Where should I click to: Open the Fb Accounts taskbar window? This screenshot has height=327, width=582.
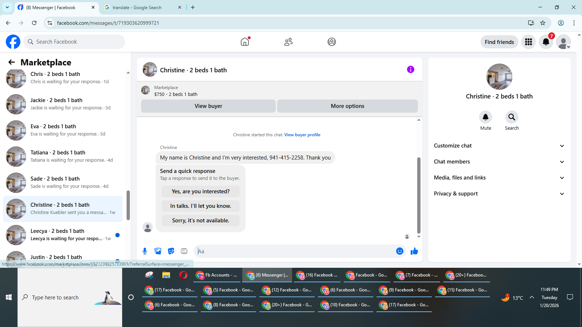click(217, 275)
